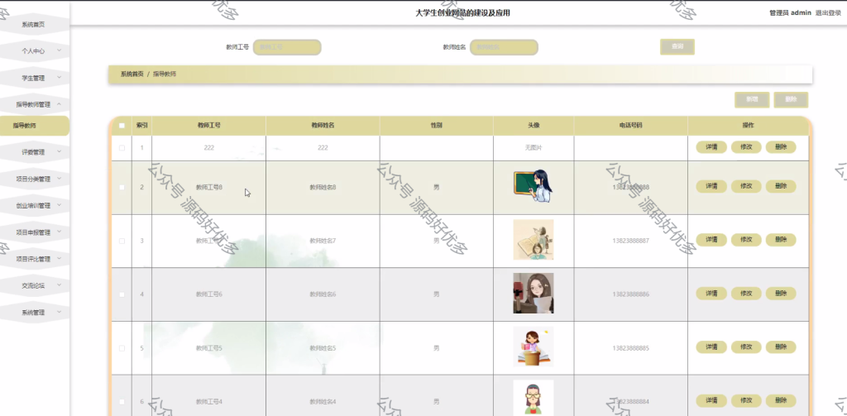
Task: Toggle the select-all checkbox in table header
Action: (122, 126)
